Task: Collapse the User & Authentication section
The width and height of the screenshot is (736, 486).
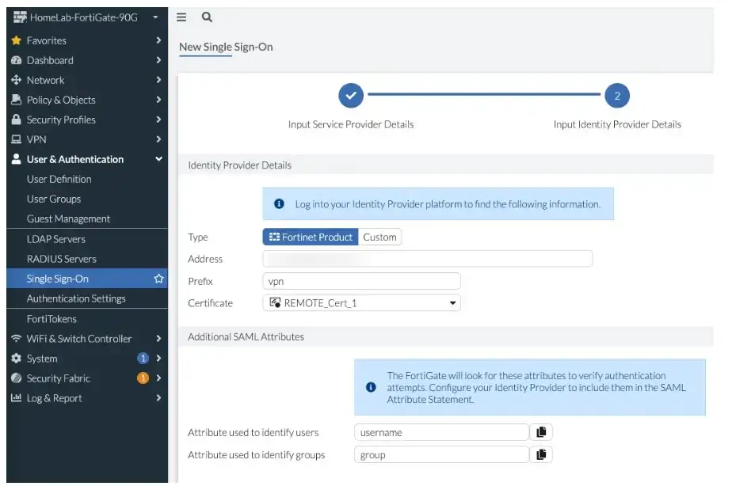Action: [x=158, y=159]
